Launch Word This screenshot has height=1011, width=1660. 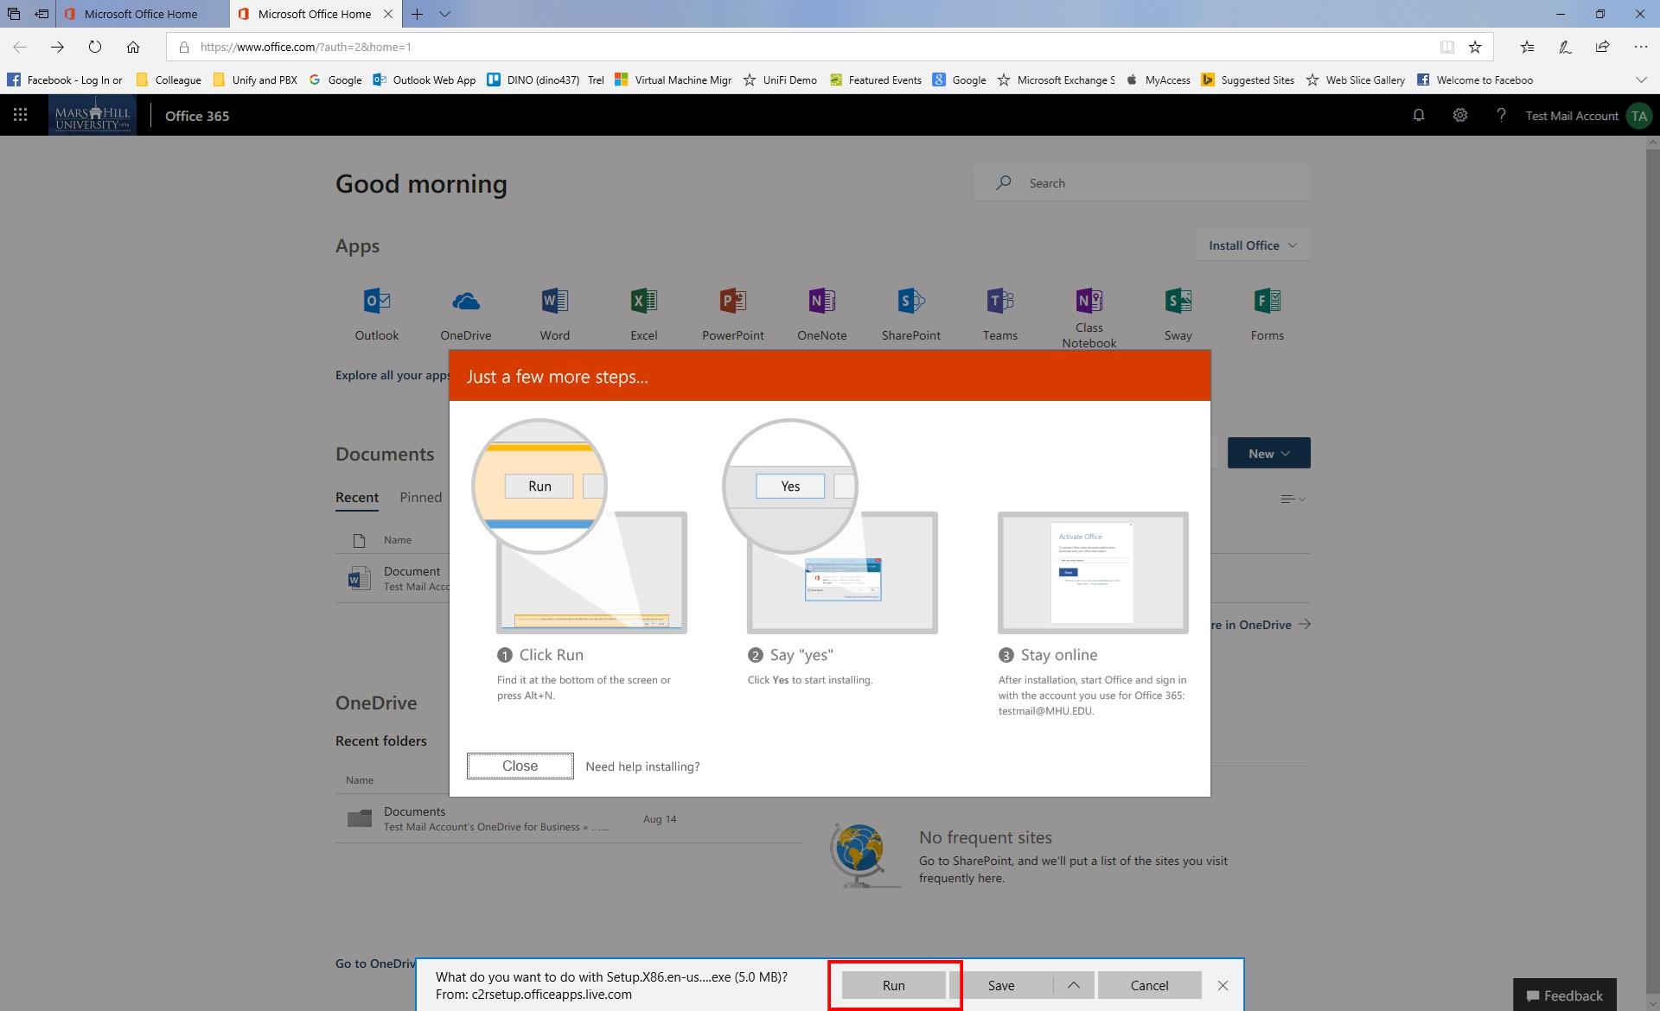click(x=554, y=313)
